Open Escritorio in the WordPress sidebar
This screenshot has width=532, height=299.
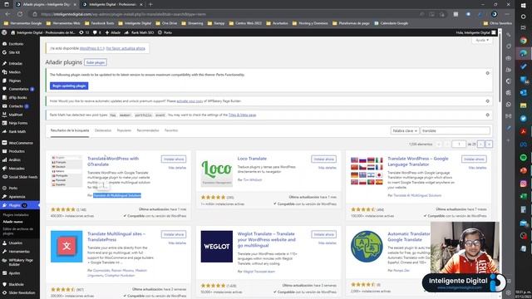point(16,44)
